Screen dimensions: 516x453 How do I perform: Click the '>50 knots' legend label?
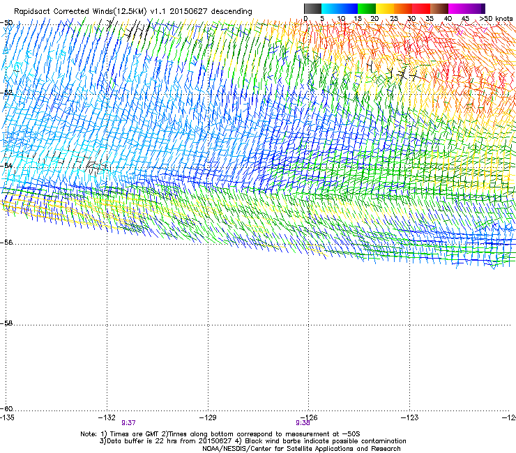point(496,19)
